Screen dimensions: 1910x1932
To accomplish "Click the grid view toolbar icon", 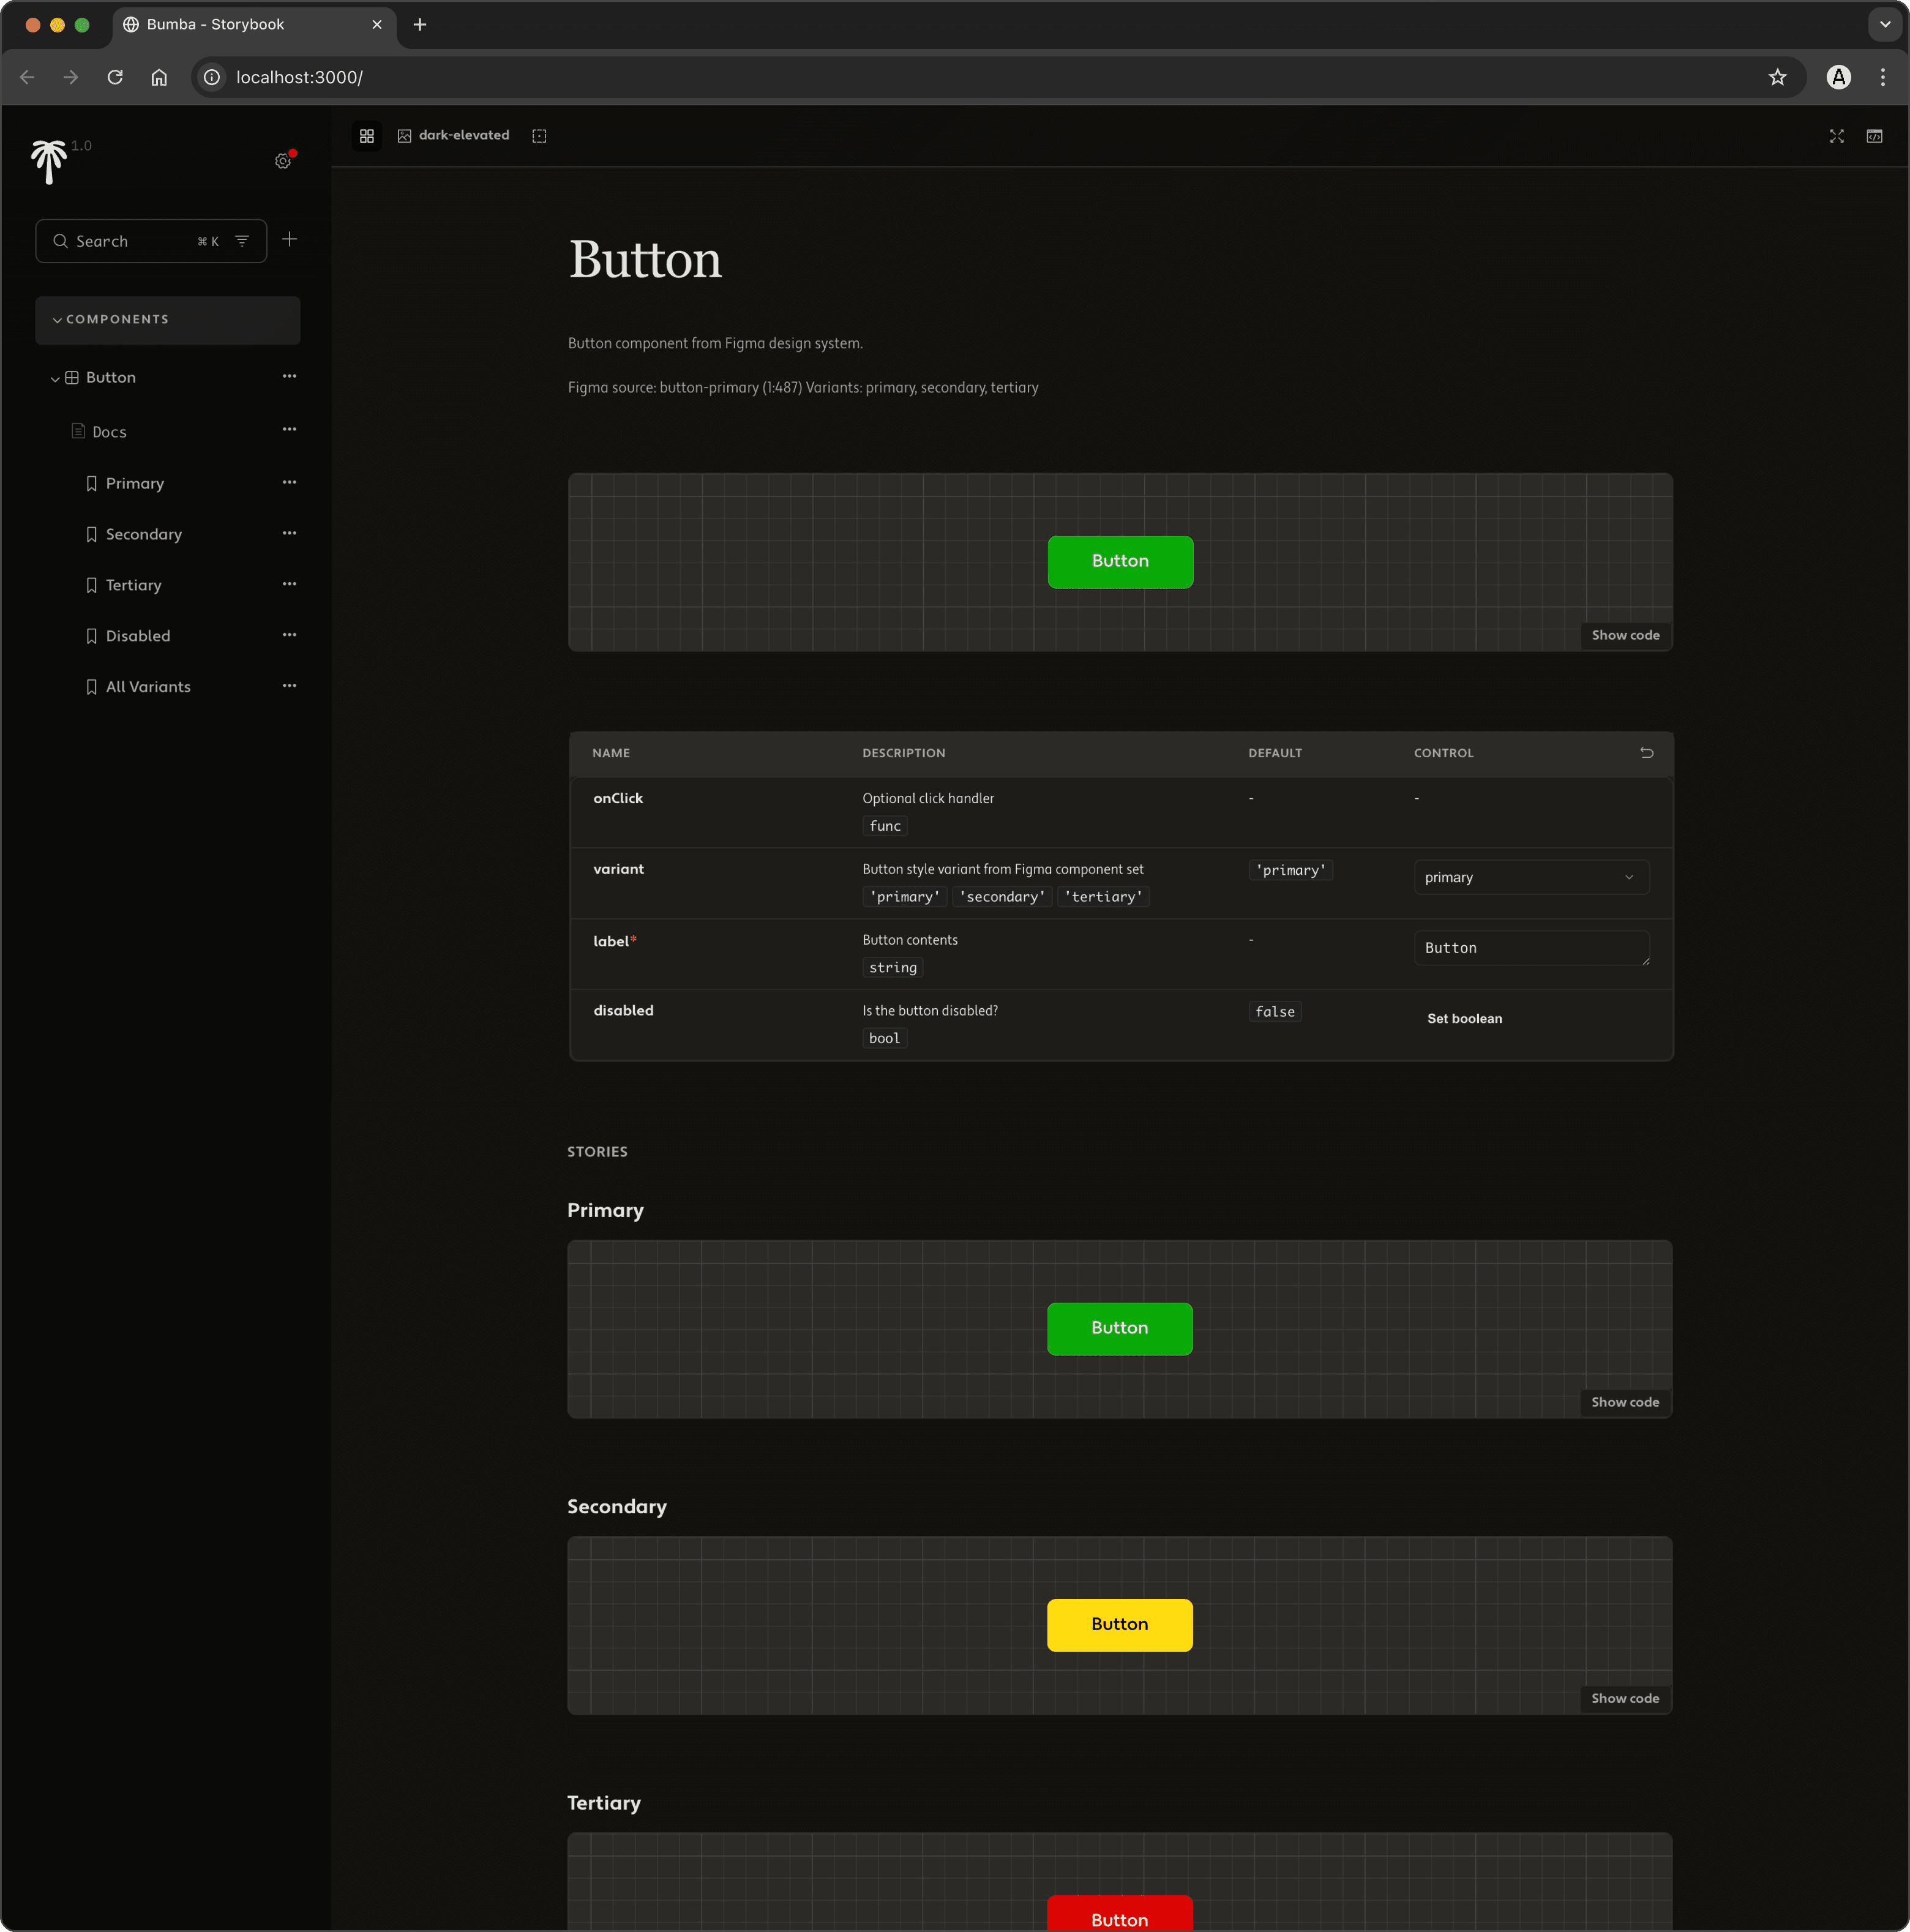I will (367, 136).
